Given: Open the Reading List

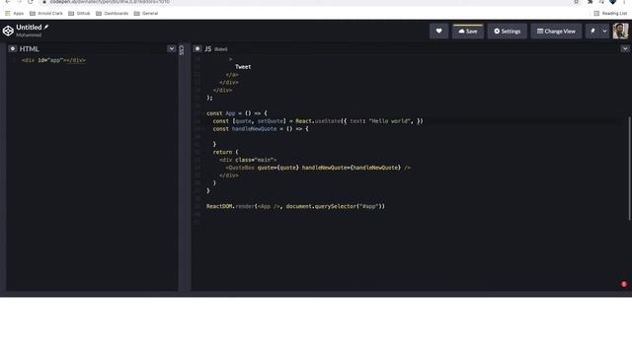Looking at the screenshot, I should point(610,13).
